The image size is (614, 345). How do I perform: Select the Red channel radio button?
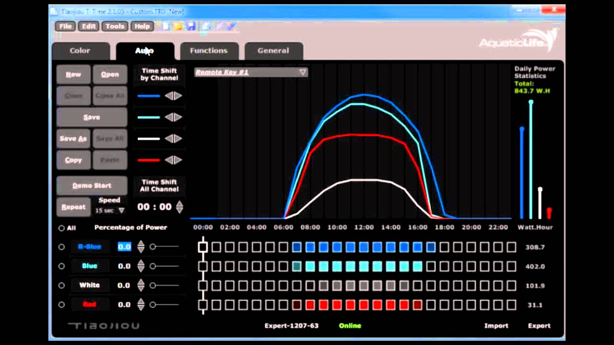[61, 304]
